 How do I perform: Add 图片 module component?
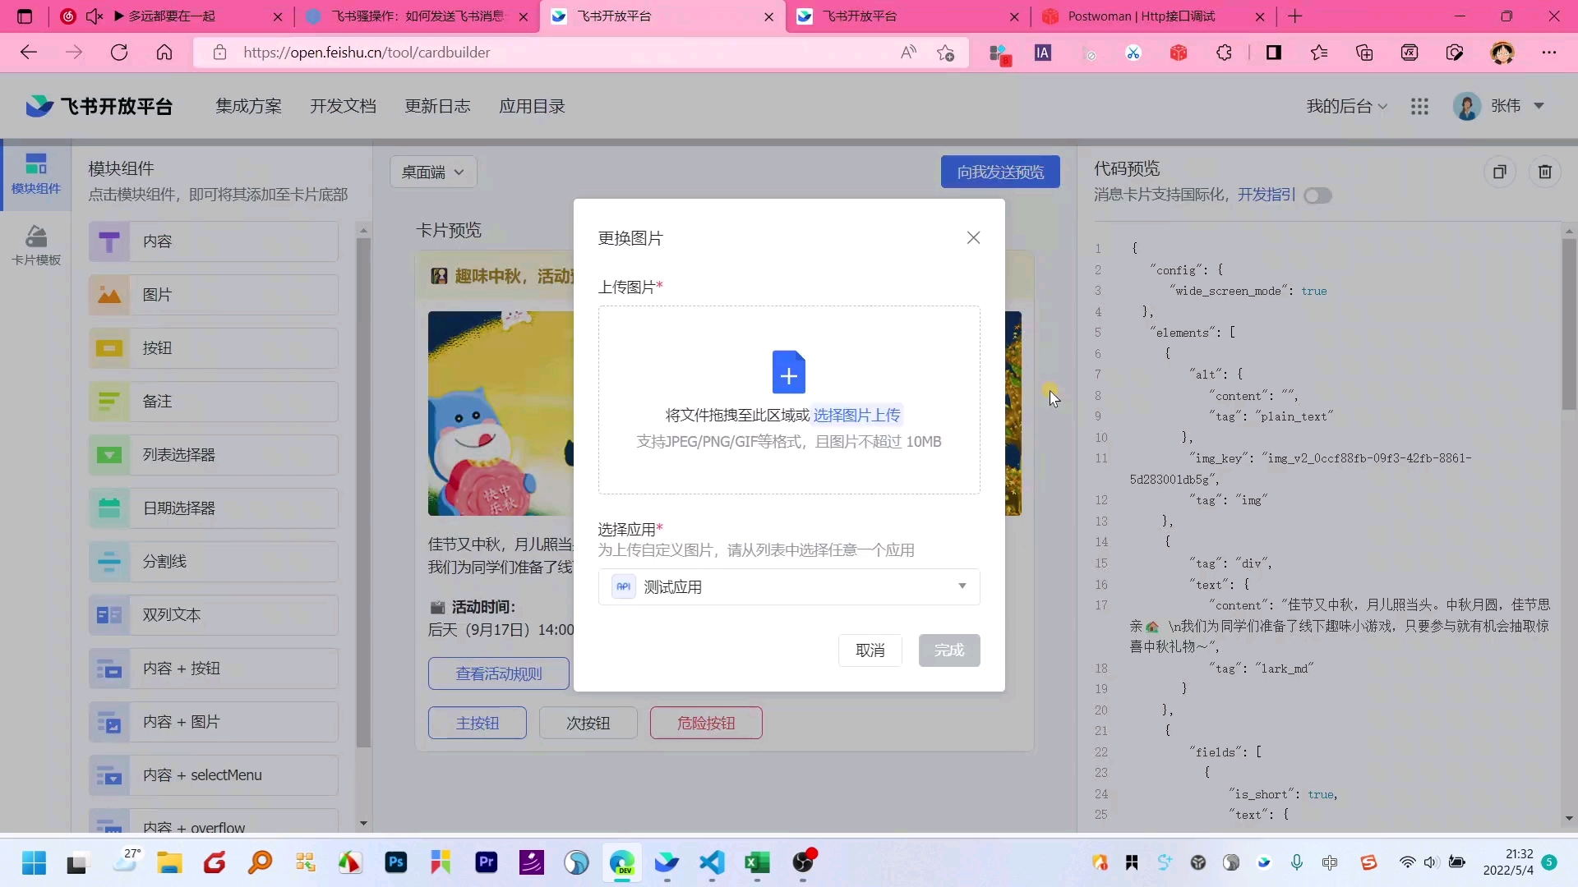click(x=214, y=295)
